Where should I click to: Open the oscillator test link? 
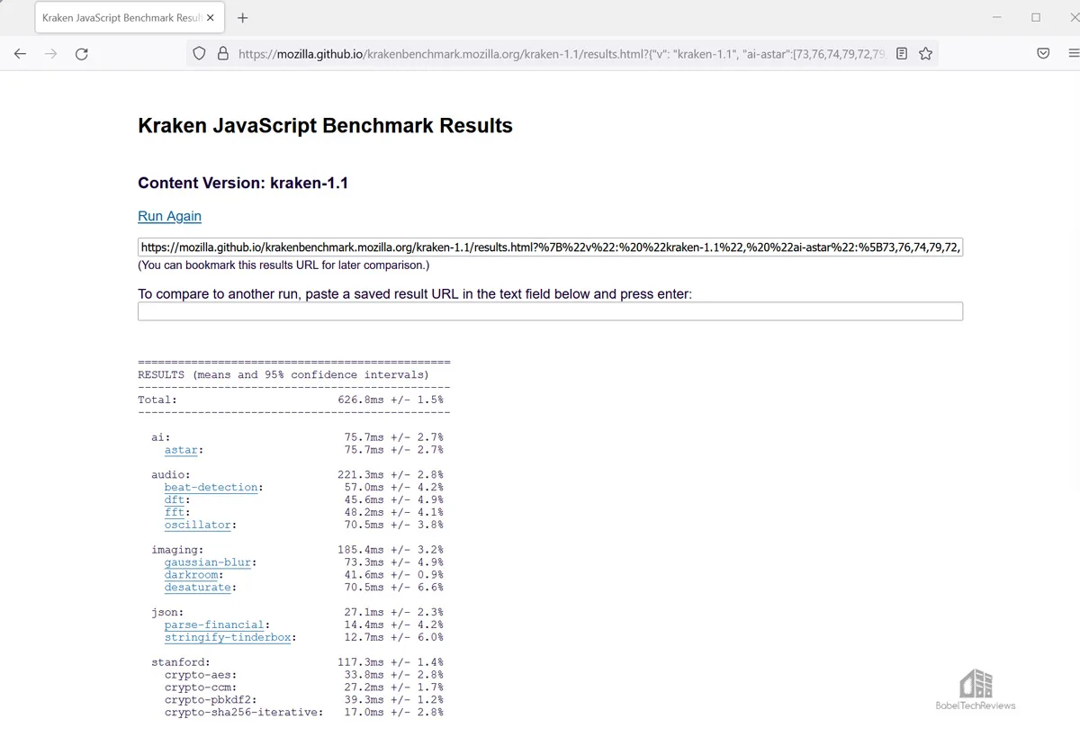(197, 525)
